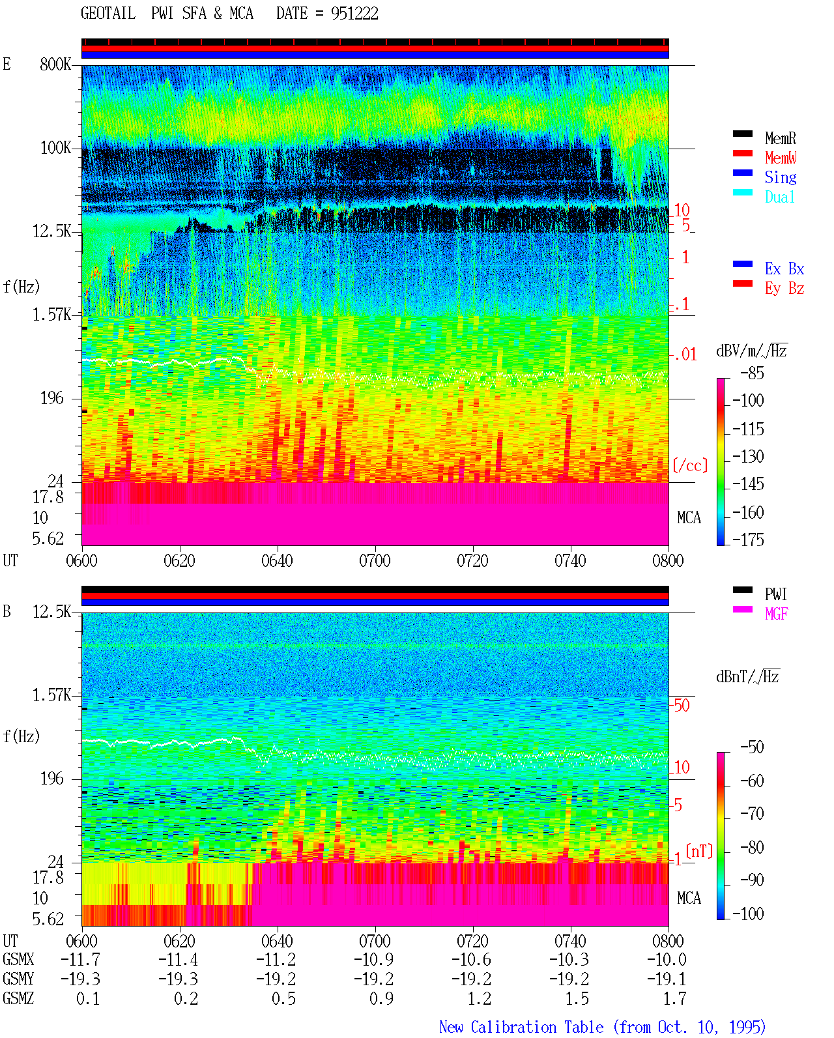
Task: Click the -80 value on dBnT scale
Action: [752, 847]
